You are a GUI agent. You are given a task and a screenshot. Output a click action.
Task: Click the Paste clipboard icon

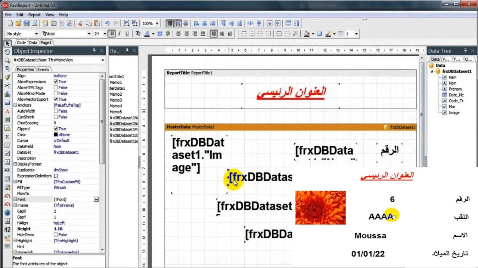point(97,23)
